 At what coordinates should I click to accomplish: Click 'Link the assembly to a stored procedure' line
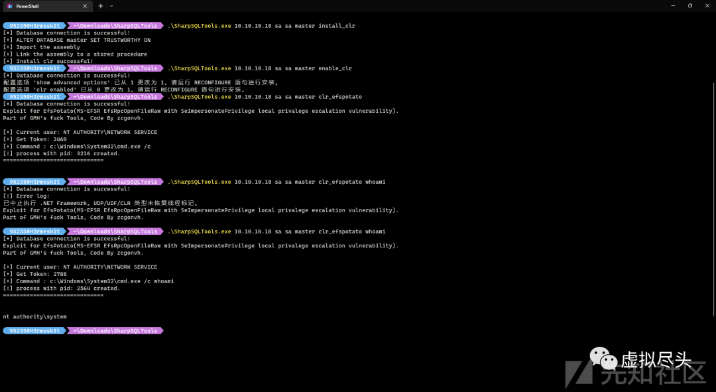point(75,54)
